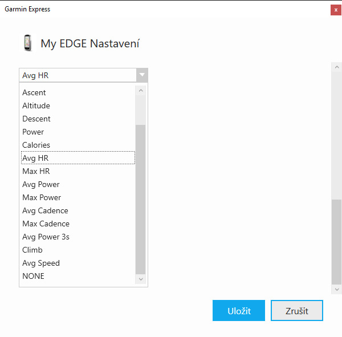Cancel with the Zrušit button
Viewport: 342px width, 337px height.
tap(296, 310)
